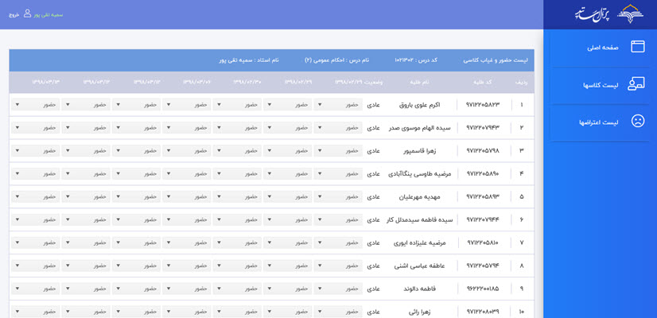Open 1398/03/13 attendance dropdown for مهدیه مهرعلیان
Viewport: 657px width, 318px height.
(36, 197)
